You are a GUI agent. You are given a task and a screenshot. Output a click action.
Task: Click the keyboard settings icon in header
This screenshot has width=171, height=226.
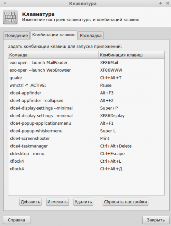[10, 17]
